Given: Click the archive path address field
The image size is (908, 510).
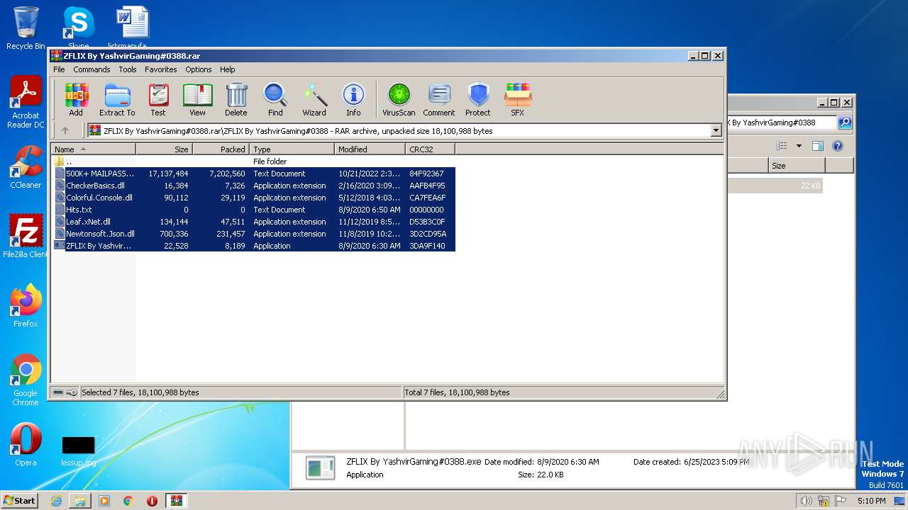Looking at the screenshot, I should point(399,130).
